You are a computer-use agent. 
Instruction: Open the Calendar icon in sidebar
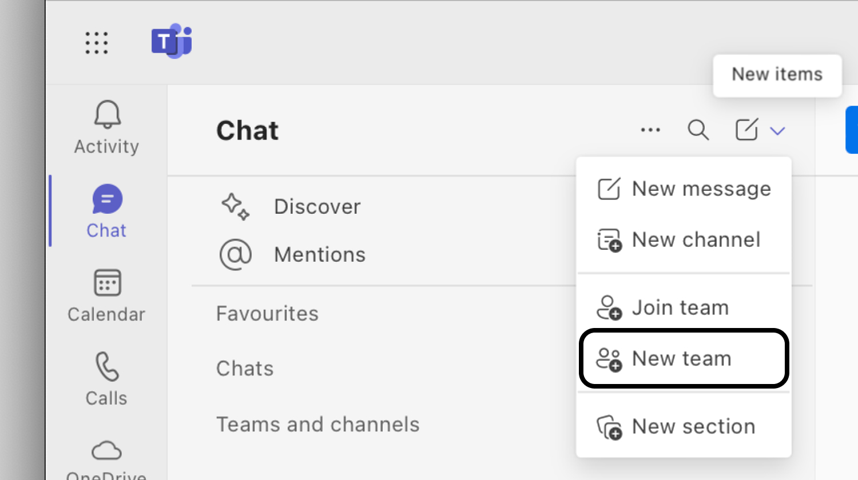pos(107,283)
